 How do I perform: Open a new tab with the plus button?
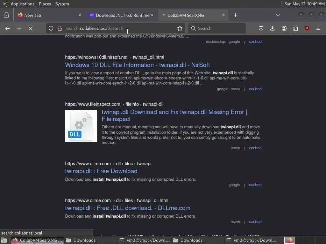coord(235,15)
